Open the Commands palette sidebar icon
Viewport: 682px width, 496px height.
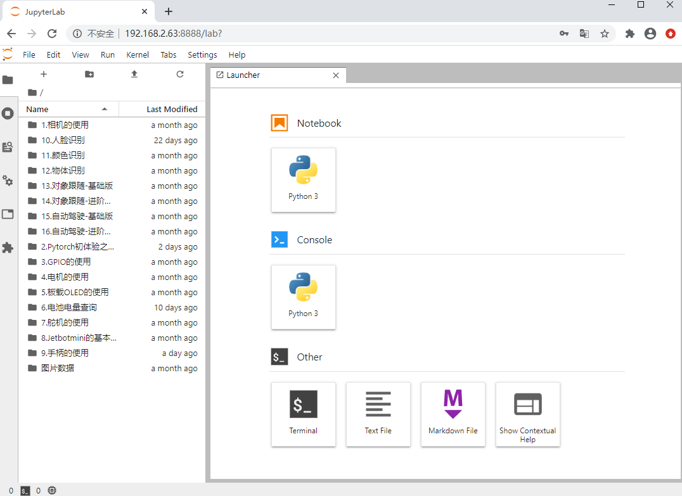click(x=8, y=147)
